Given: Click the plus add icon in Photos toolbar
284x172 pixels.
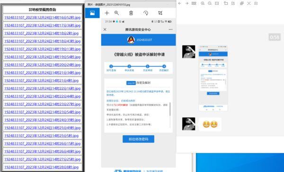Looking at the screenshot, I should (107, 13).
